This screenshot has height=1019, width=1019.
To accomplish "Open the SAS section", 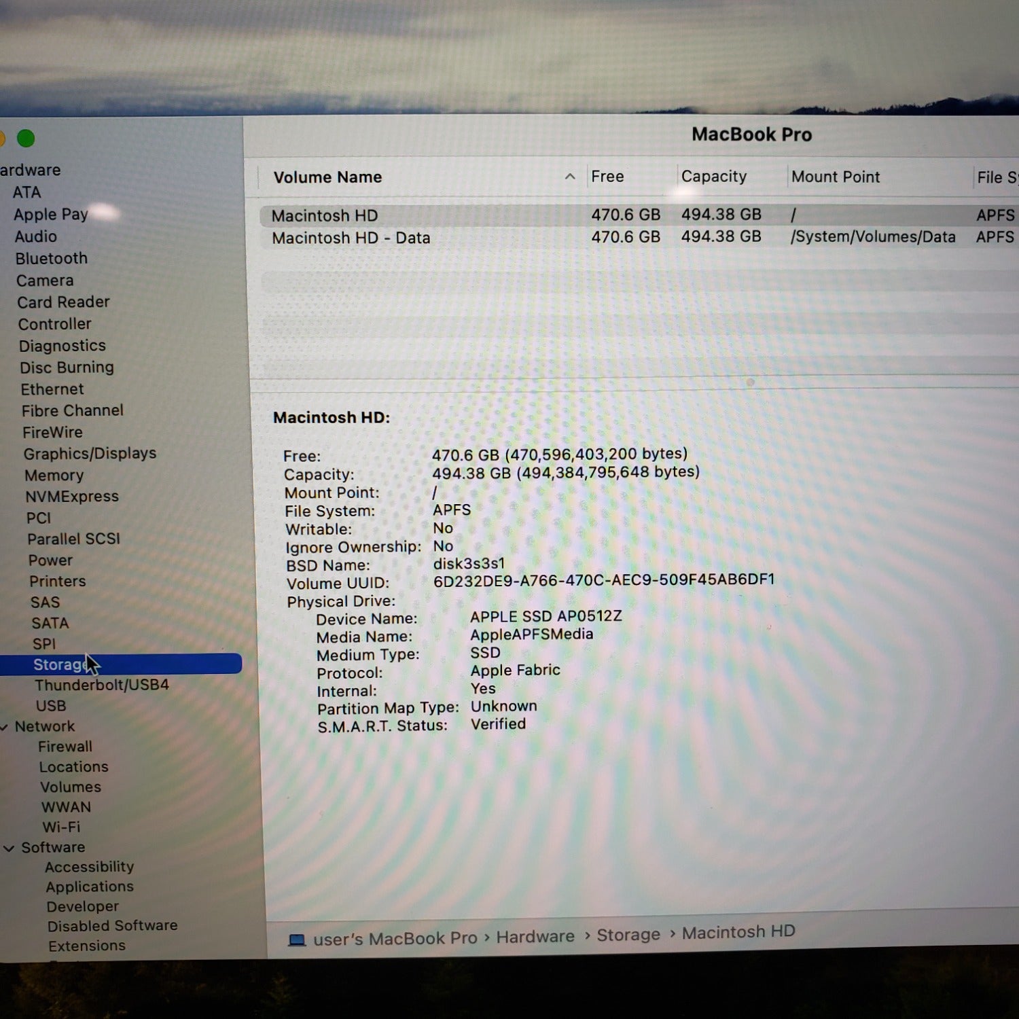I will click(x=46, y=602).
